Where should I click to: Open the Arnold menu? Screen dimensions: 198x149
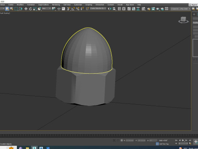click(120, 5)
